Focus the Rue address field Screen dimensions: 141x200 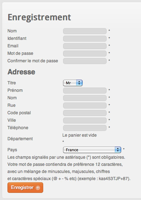[85, 105]
